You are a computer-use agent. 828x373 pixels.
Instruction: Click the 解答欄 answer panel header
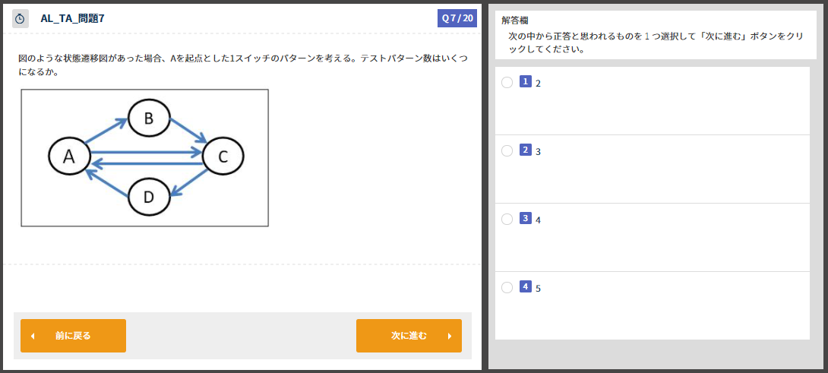pos(515,21)
